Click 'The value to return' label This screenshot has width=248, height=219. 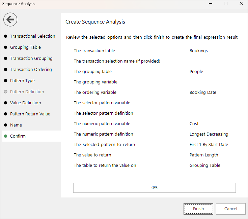[x=92, y=155]
